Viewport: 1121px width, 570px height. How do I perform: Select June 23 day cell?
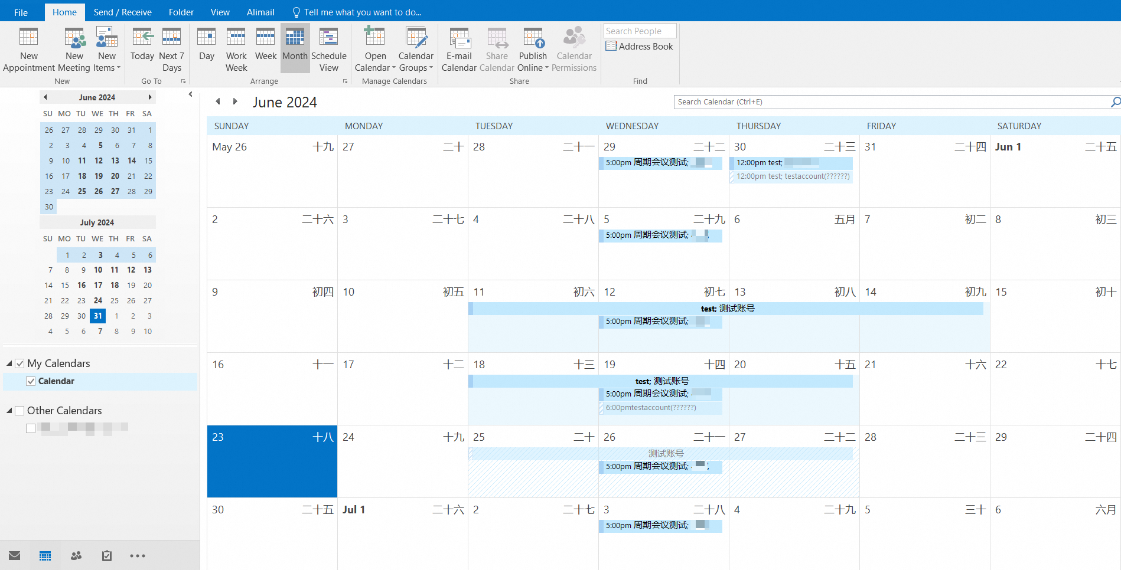pyautogui.click(x=272, y=461)
